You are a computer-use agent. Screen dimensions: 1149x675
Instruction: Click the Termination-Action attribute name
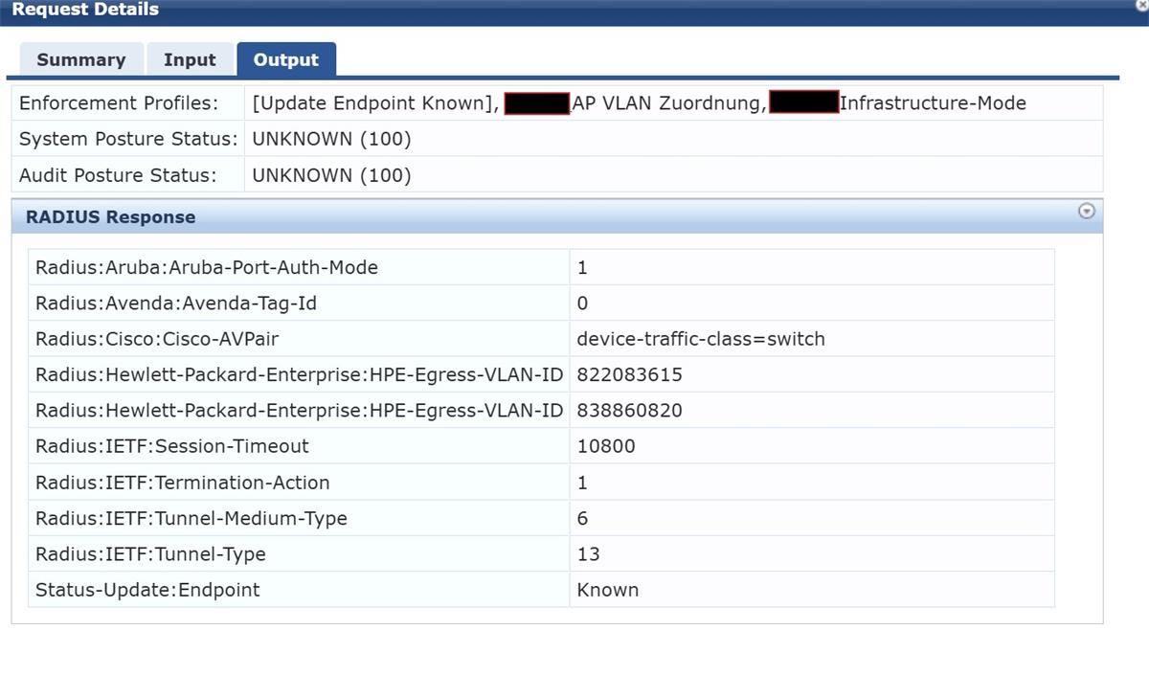[x=182, y=483]
